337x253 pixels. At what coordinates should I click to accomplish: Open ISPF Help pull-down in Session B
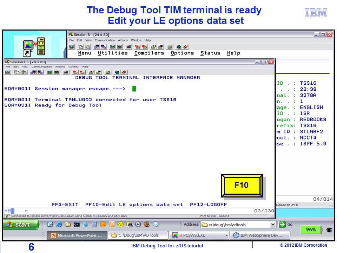tap(234, 53)
